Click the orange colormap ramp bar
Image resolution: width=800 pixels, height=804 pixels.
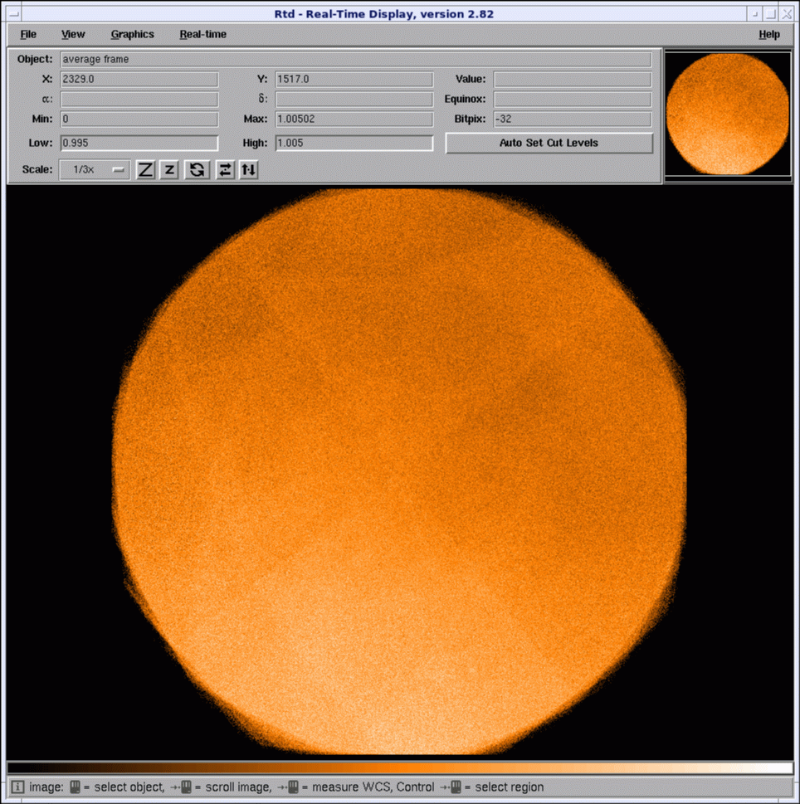point(400,767)
